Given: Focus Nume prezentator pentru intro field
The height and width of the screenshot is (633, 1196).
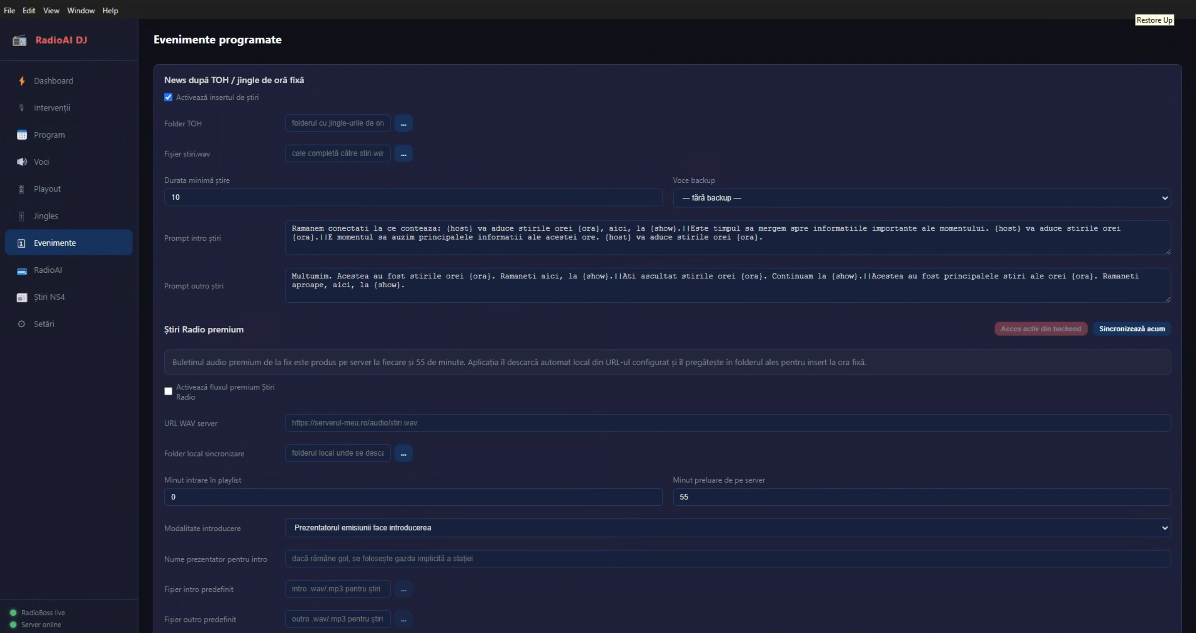Looking at the screenshot, I should 728,558.
